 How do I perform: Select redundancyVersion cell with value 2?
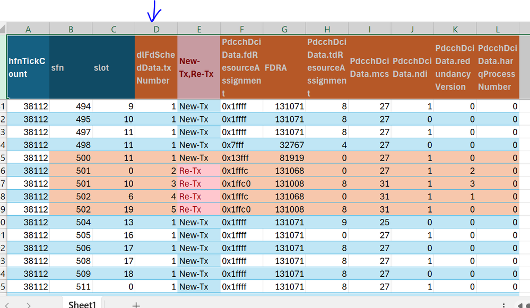[455, 171]
